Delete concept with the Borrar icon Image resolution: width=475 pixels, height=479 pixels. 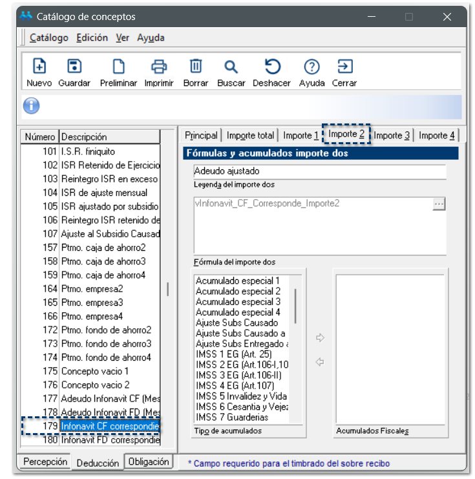coord(196,67)
